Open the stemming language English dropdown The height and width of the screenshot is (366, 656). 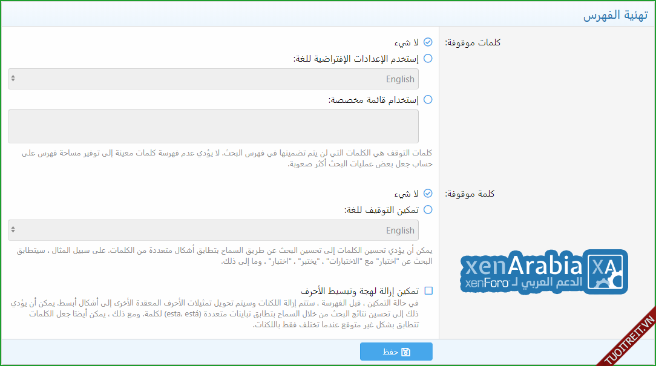tap(213, 230)
